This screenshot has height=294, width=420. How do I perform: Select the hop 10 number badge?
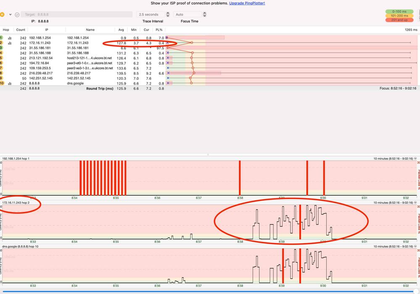[2, 83]
